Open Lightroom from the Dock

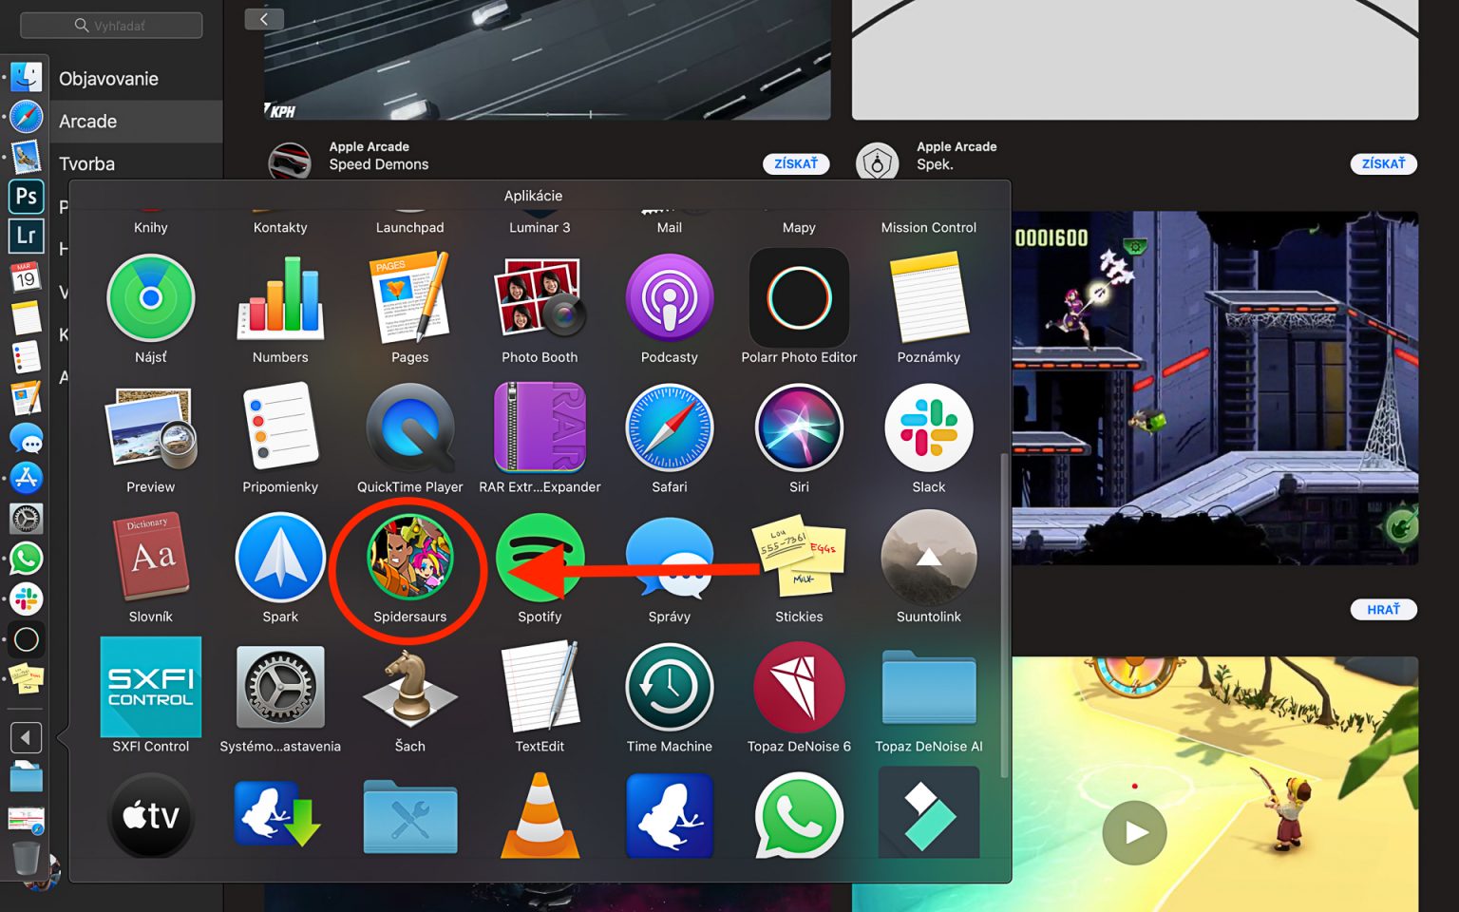(x=26, y=235)
